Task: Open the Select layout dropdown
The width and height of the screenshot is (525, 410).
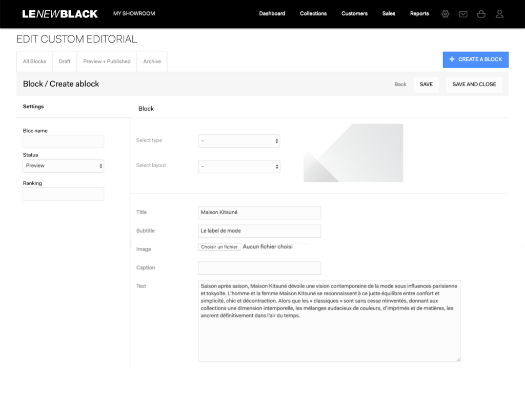Action: (x=239, y=167)
